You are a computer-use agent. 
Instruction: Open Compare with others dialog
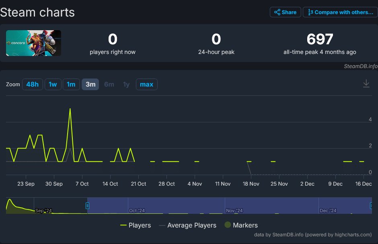[340, 12]
